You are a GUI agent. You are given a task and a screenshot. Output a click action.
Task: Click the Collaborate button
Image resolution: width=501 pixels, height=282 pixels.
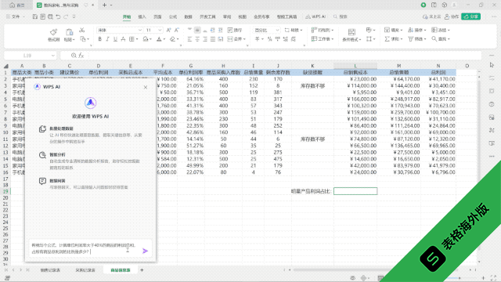tap(452, 16)
